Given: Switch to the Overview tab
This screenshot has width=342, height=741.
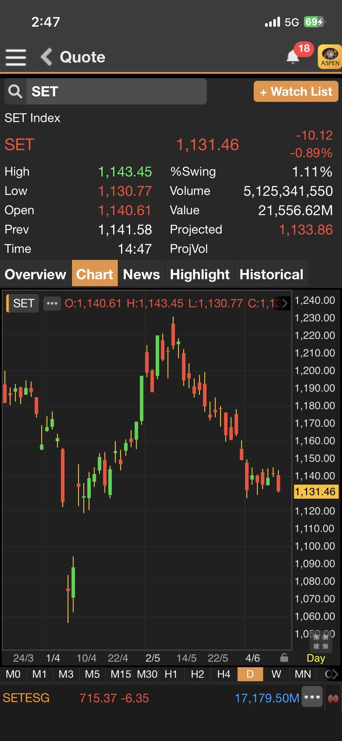Looking at the screenshot, I should (x=35, y=274).
